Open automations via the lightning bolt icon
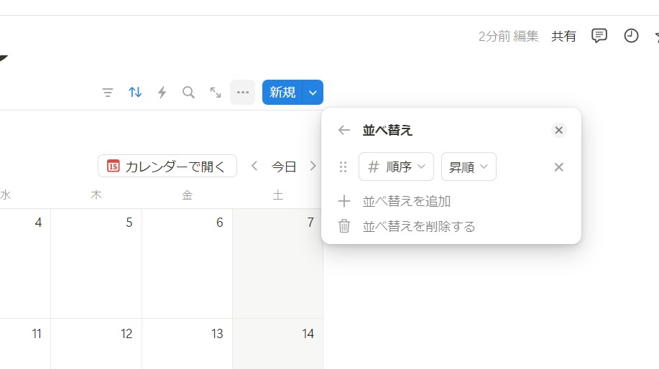Viewport: 659px width, 369px height. coord(162,93)
